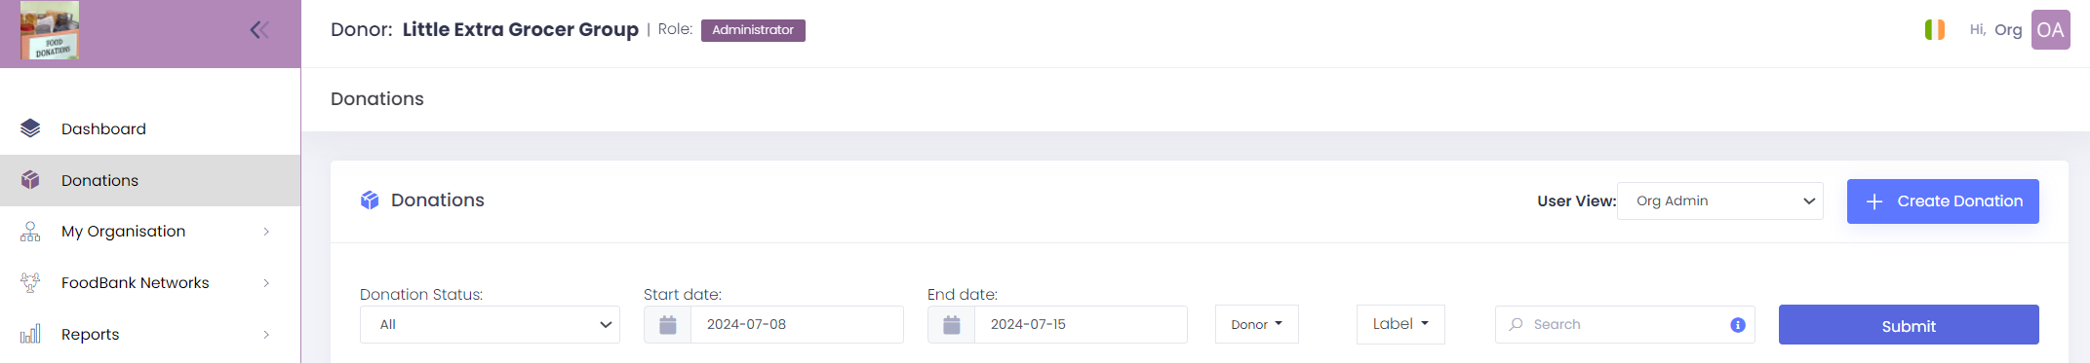Click the search info icon
This screenshot has height=363, width=2090.
(x=1738, y=325)
